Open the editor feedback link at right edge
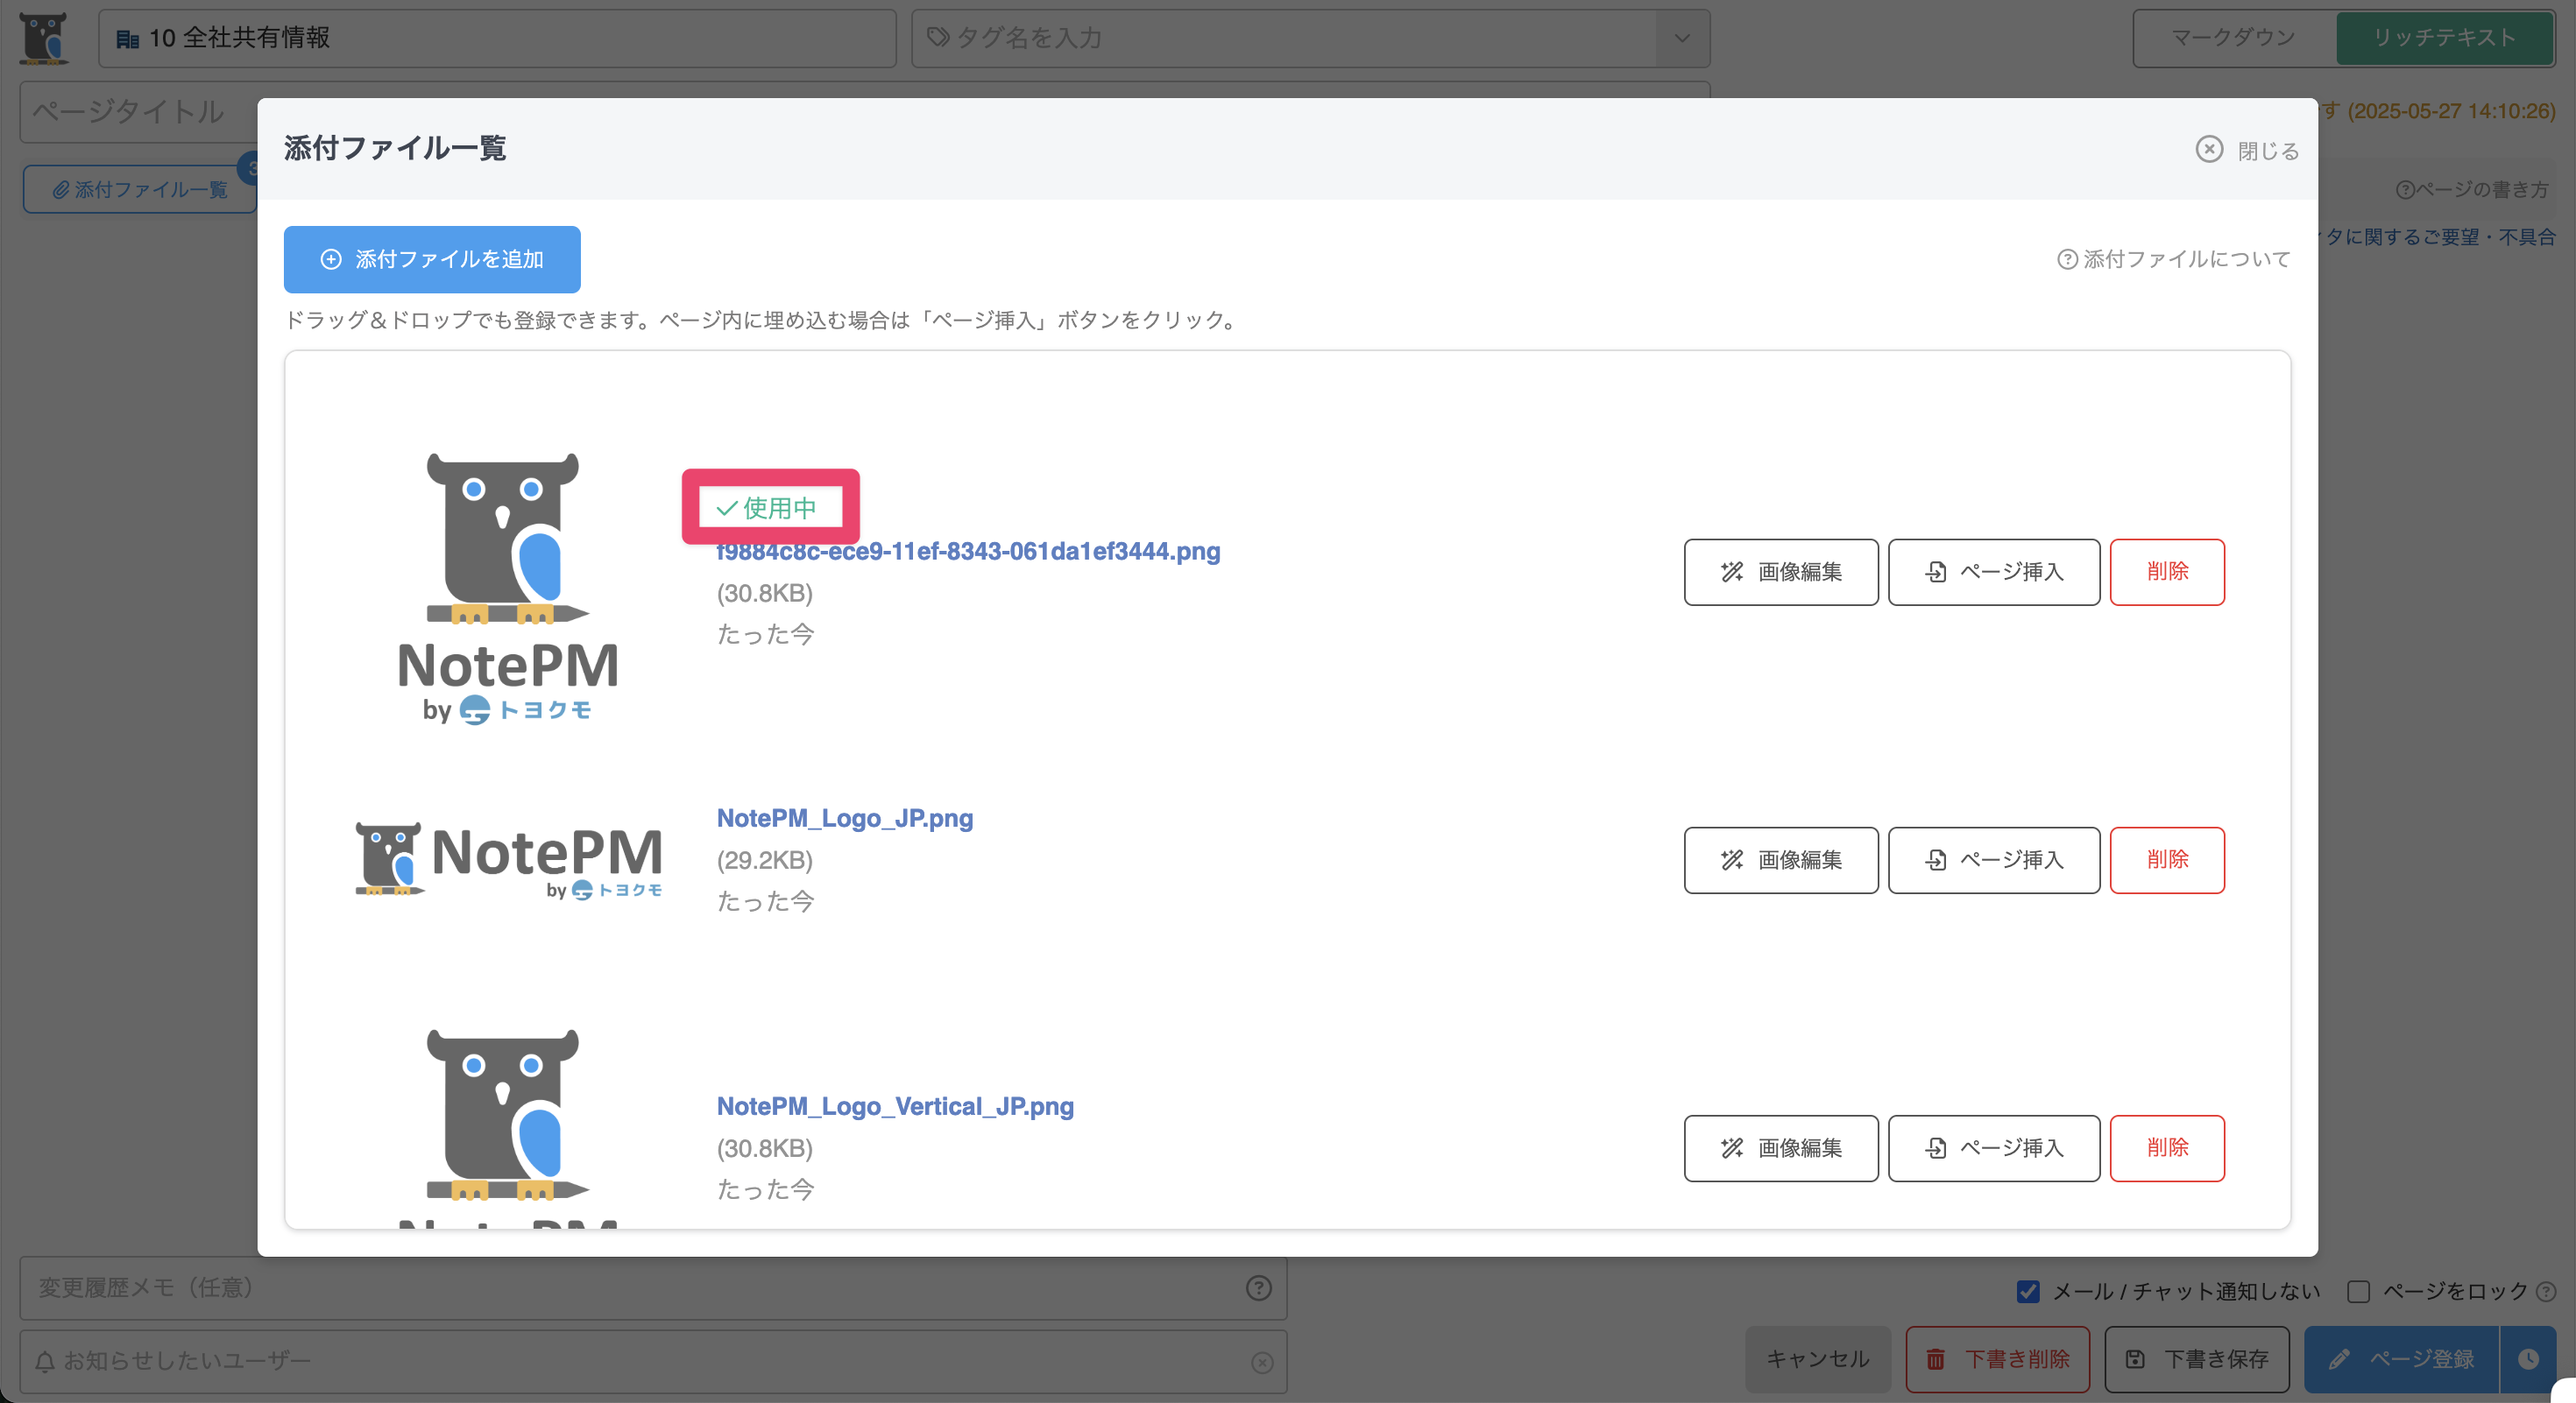 2437,236
